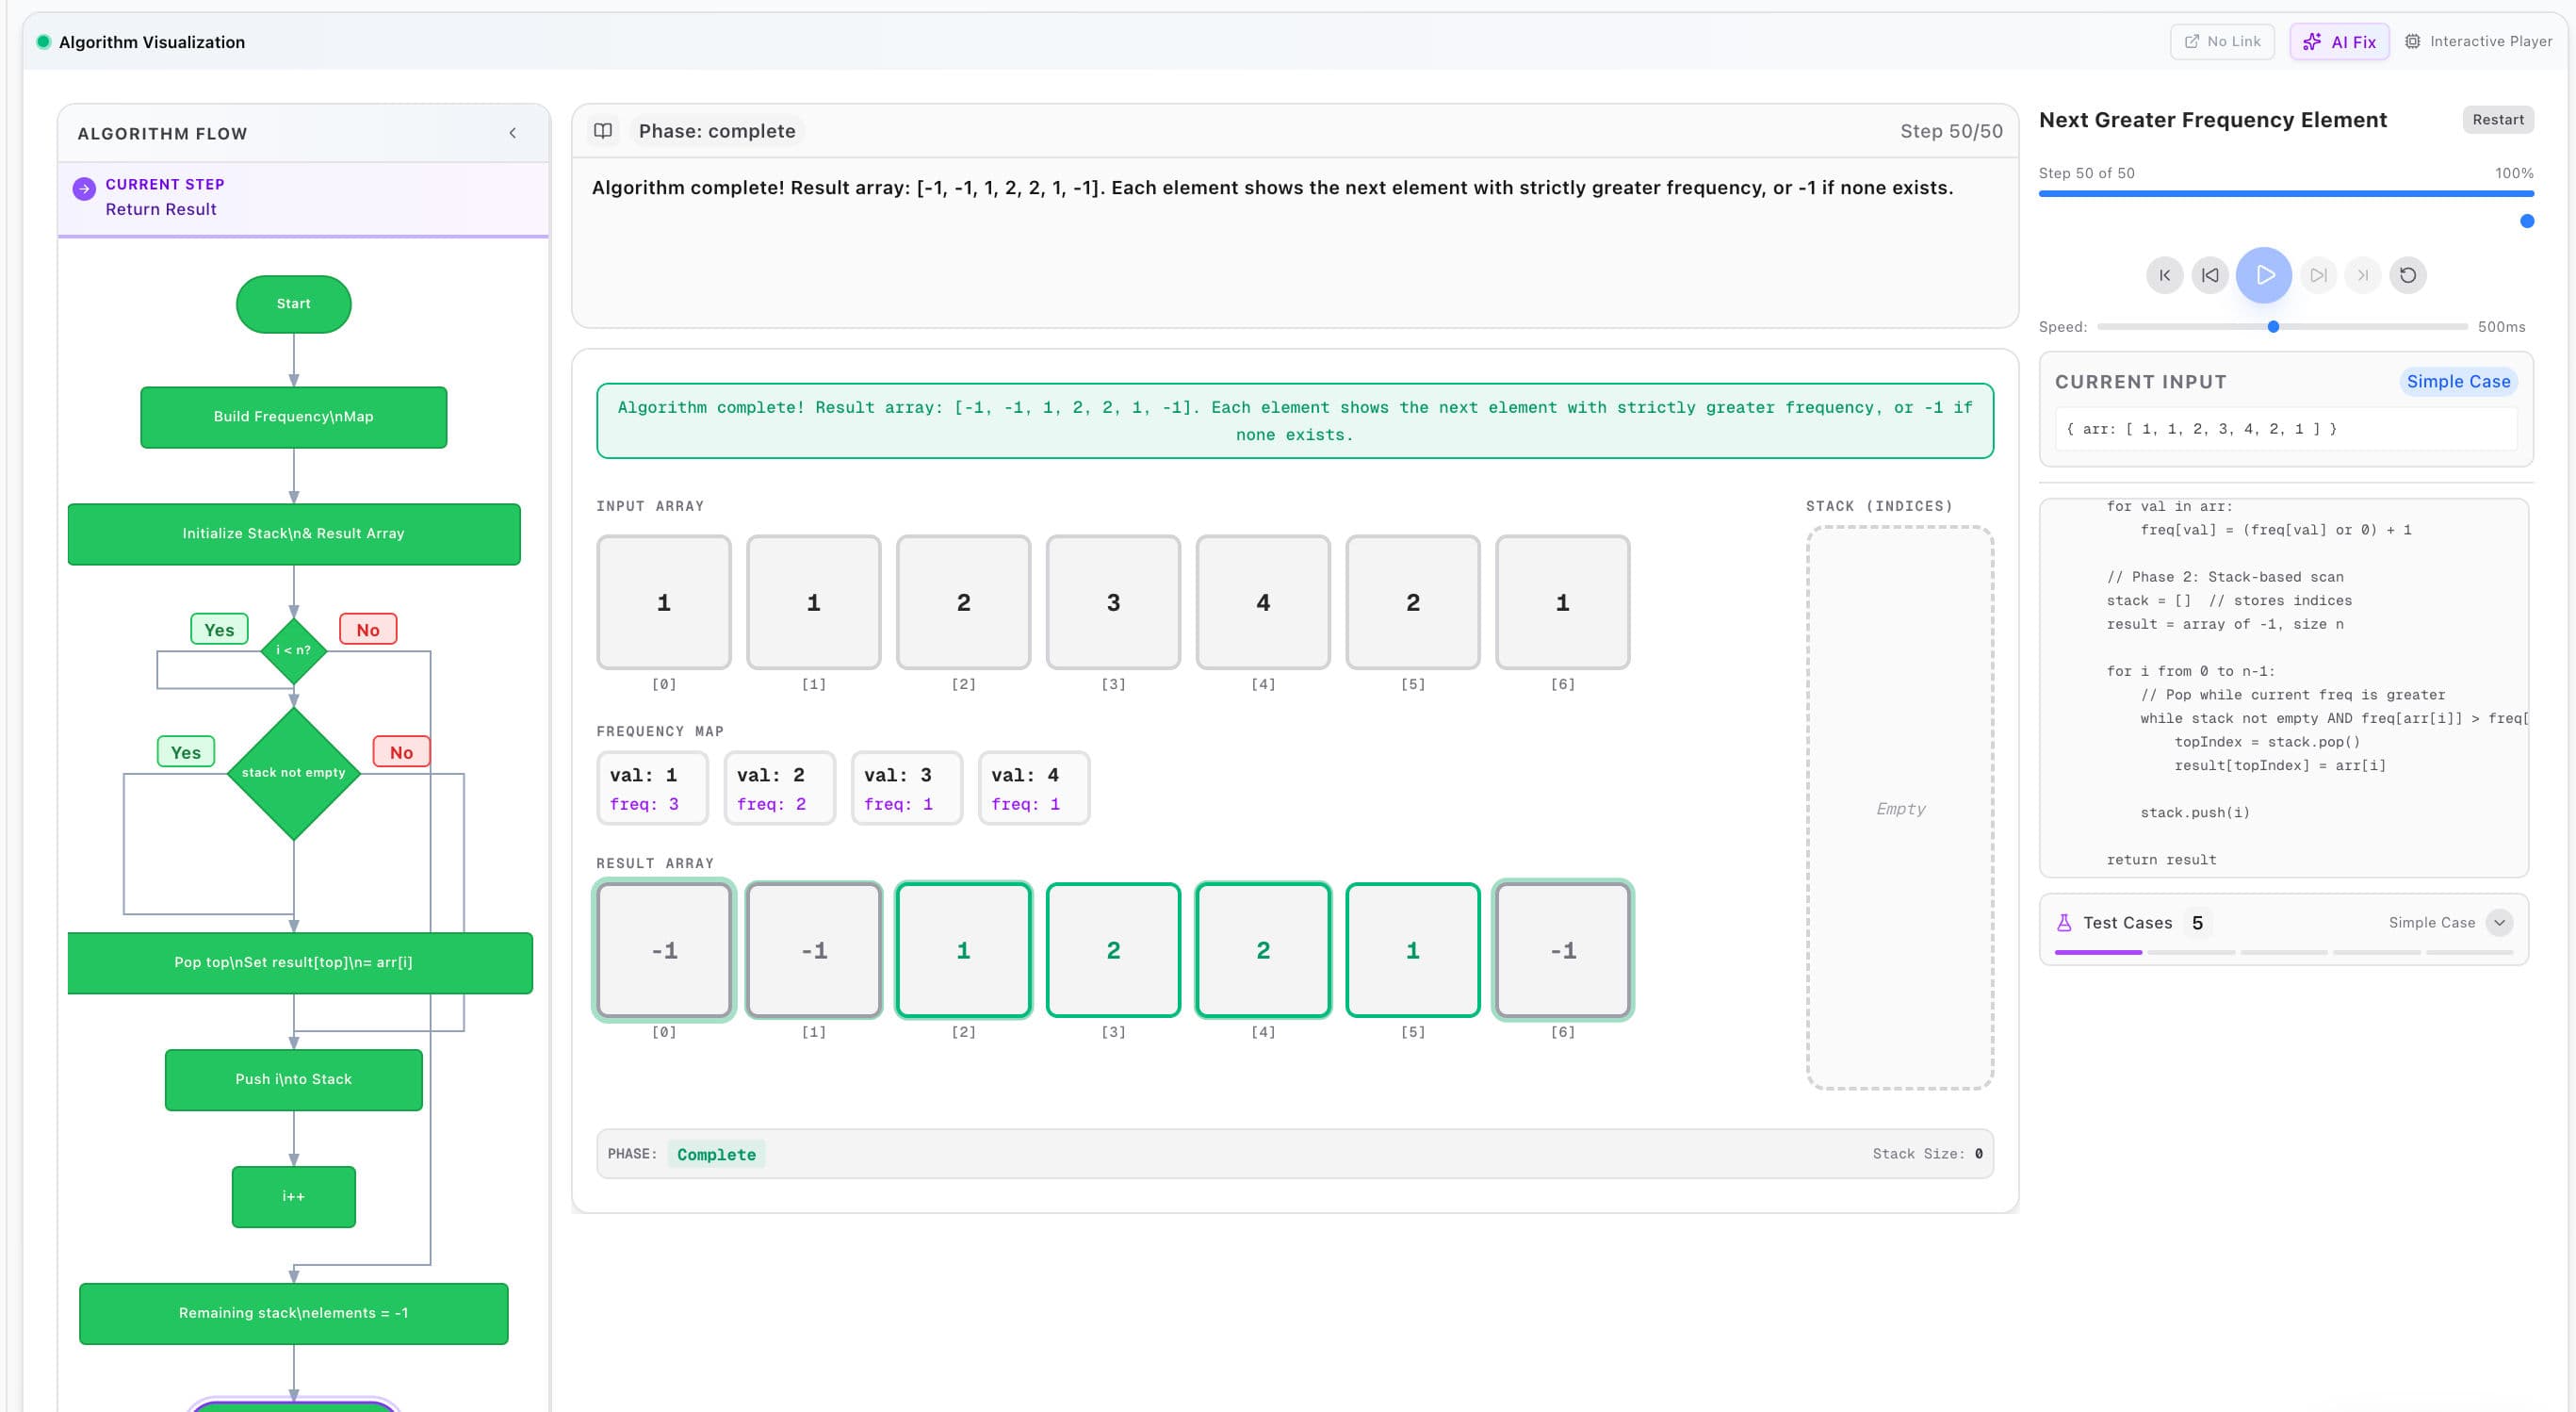Viewport: 2576px width, 1412px height.
Task: Click result array cell at index 3
Action: [x=1113, y=950]
